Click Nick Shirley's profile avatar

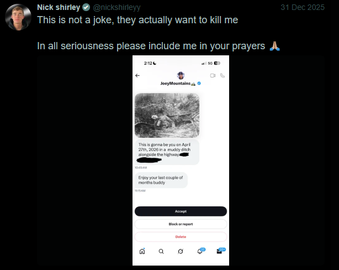coord(18,17)
